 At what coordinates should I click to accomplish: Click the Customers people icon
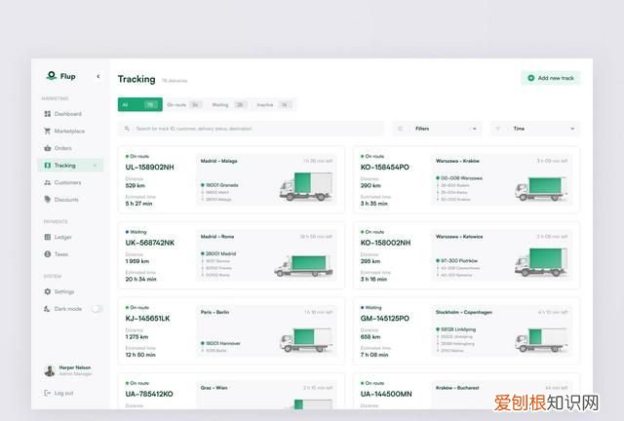pyautogui.click(x=48, y=182)
